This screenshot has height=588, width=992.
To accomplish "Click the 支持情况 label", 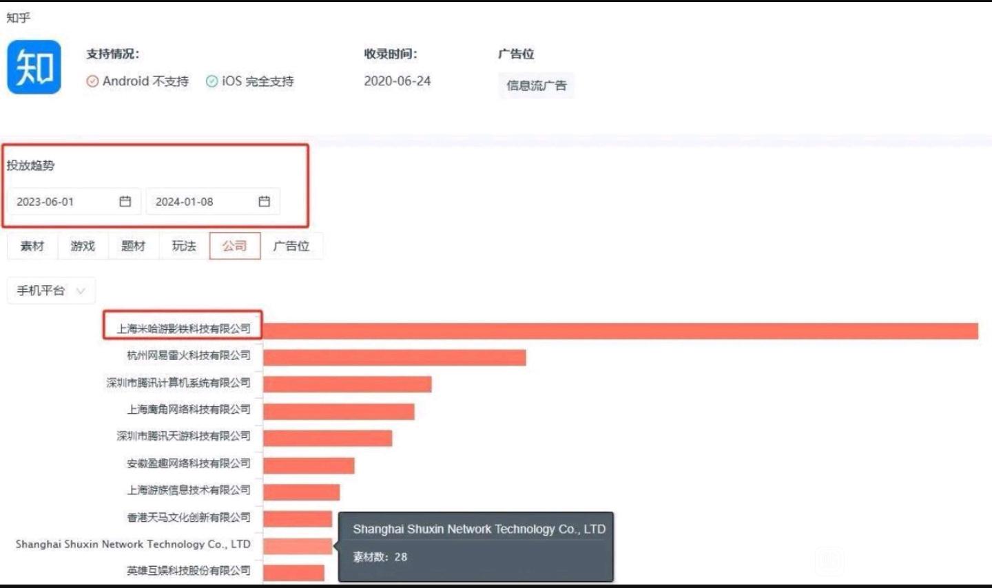I will [112, 54].
